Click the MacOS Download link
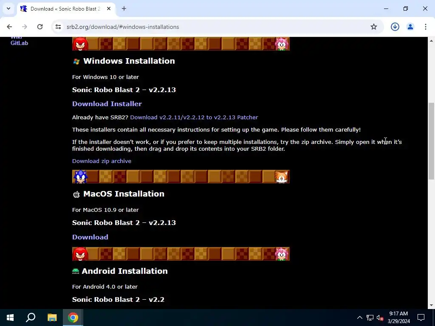This screenshot has height=326, width=435. tap(90, 237)
